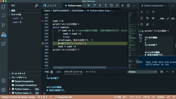The image size is (176, 99).
Task: Click Python language mode in status bar
Action: [161, 97]
